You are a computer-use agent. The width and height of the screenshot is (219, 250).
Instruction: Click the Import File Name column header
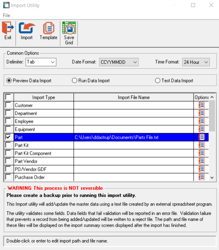[x=134, y=97]
